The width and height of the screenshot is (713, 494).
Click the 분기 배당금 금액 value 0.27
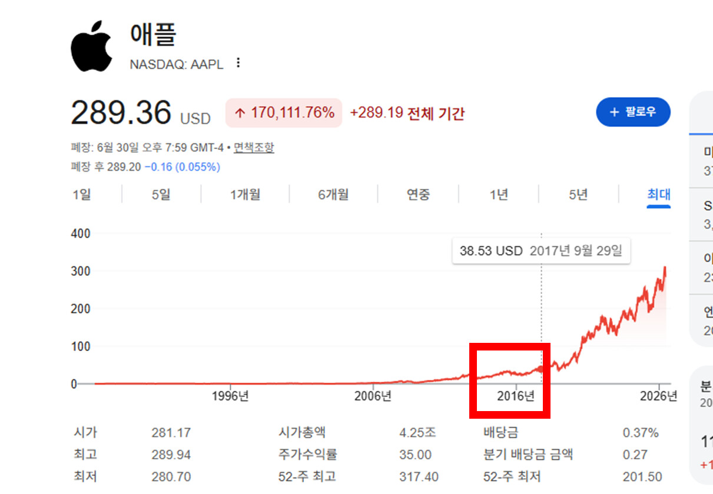635,455
